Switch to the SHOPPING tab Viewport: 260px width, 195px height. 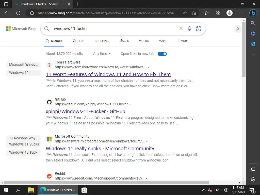point(102,41)
